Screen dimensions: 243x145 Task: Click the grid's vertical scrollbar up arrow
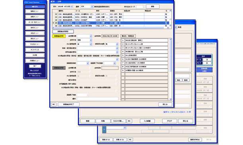tap(170, 11)
